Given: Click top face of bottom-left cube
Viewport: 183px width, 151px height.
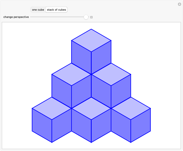Looking at the screenshot, I should (52, 108).
